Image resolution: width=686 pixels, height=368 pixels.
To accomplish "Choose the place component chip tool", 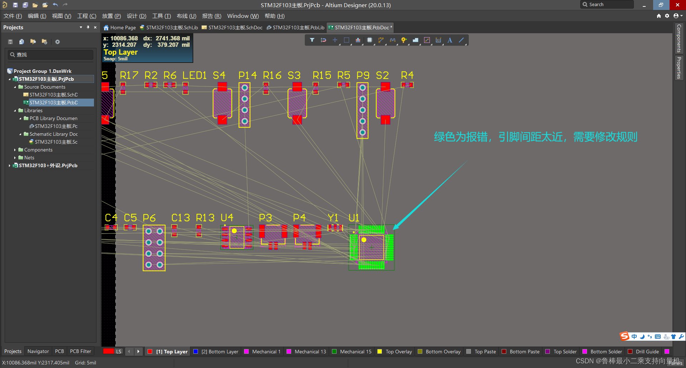I will pos(369,40).
